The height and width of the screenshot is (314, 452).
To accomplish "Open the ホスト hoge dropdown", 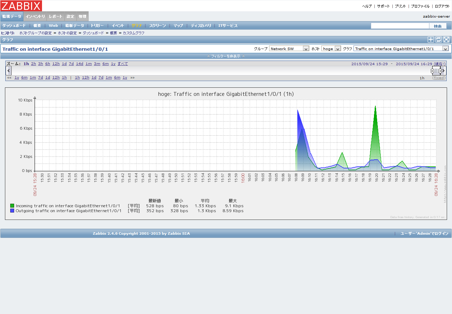I will (x=331, y=48).
